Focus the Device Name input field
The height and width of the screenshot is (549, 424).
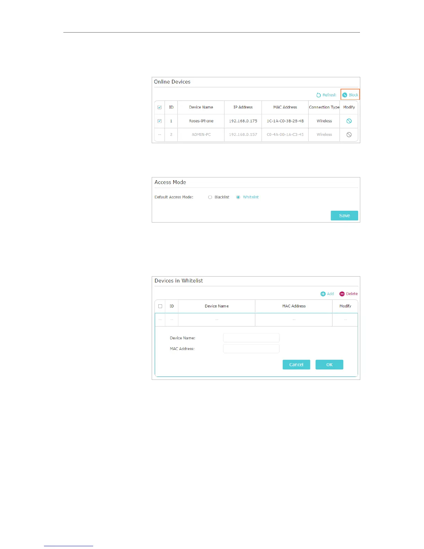(251, 338)
